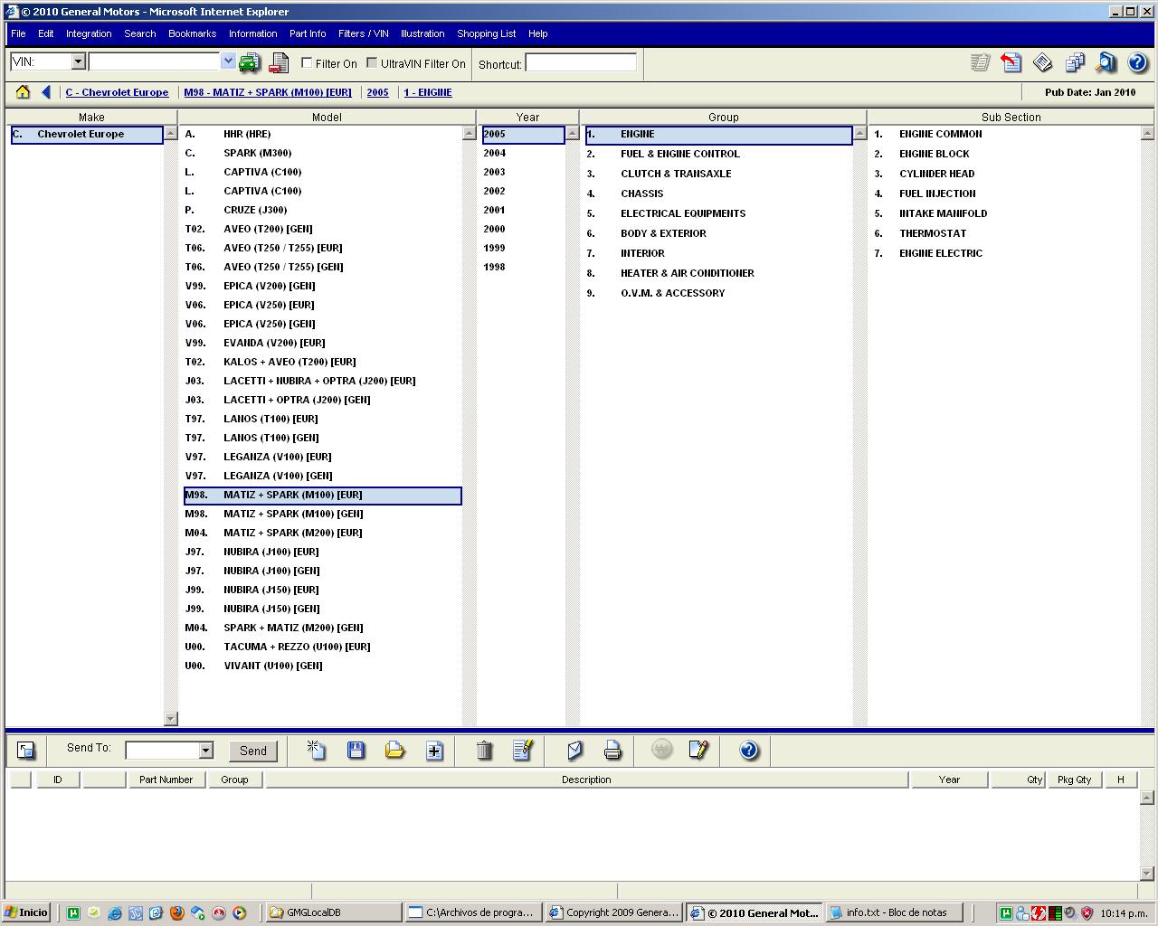Viewport: 1158px width, 926px height.
Task: Open the magnifier search icon in top toolbar
Action: click(1106, 62)
